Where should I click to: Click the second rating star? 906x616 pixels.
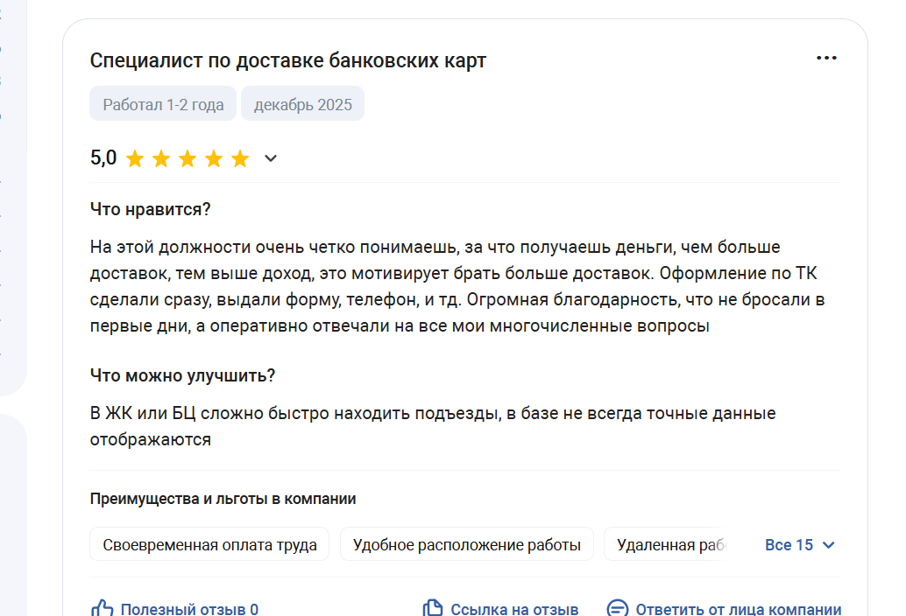[x=161, y=159]
